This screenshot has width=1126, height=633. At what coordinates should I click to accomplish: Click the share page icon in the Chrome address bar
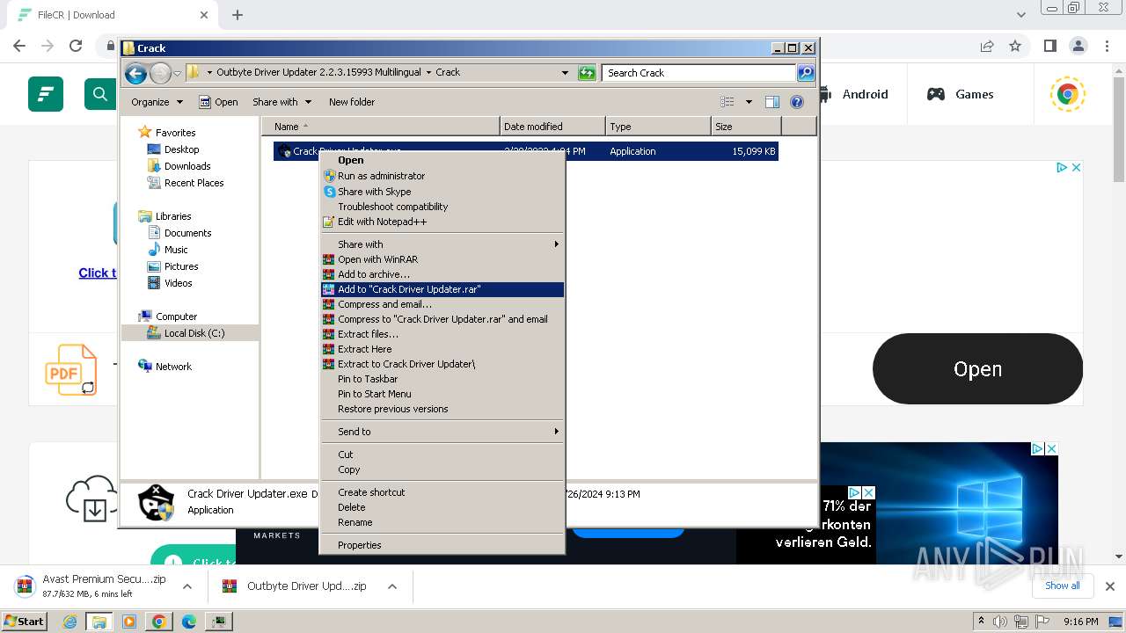coord(987,46)
